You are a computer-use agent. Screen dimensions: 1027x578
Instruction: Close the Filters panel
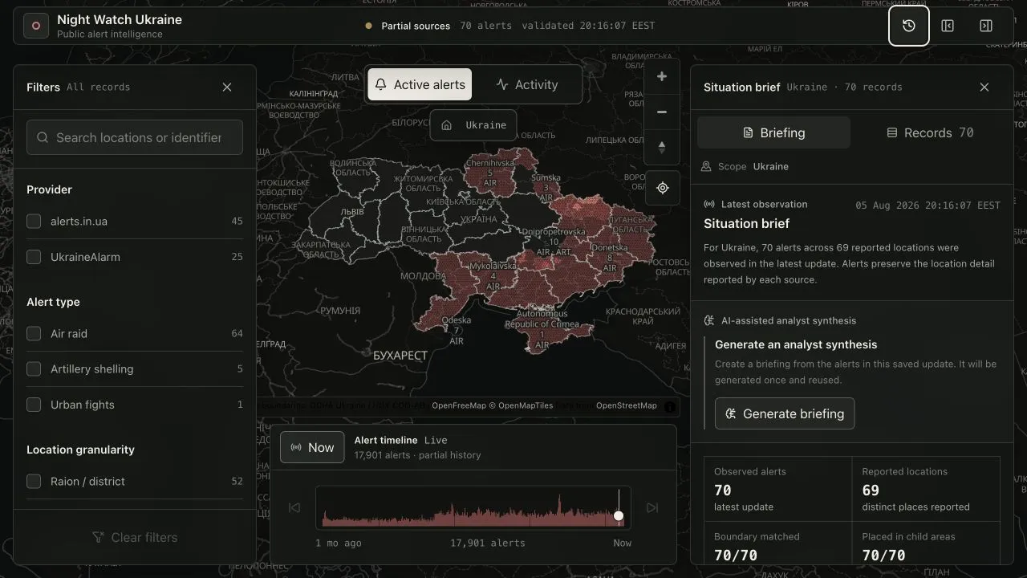click(227, 87)
